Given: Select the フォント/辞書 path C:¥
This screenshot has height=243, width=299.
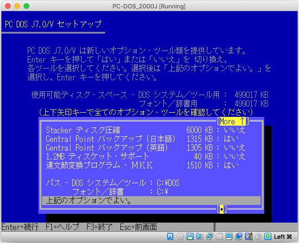Looking at the screenshot, I should (x=162, y=192).
